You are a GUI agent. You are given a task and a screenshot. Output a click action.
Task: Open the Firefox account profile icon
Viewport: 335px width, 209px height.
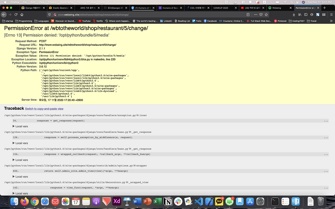point(311,15)
